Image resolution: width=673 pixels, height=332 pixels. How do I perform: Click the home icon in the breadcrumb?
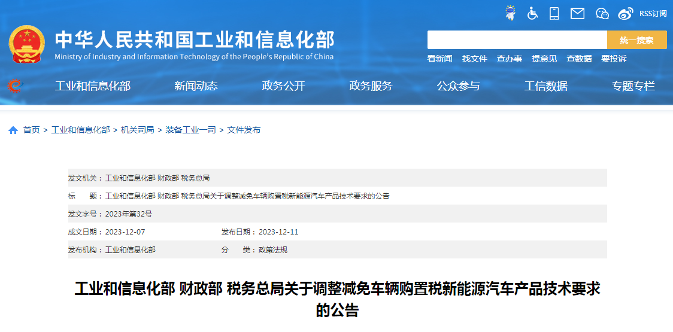click(13, 130)
